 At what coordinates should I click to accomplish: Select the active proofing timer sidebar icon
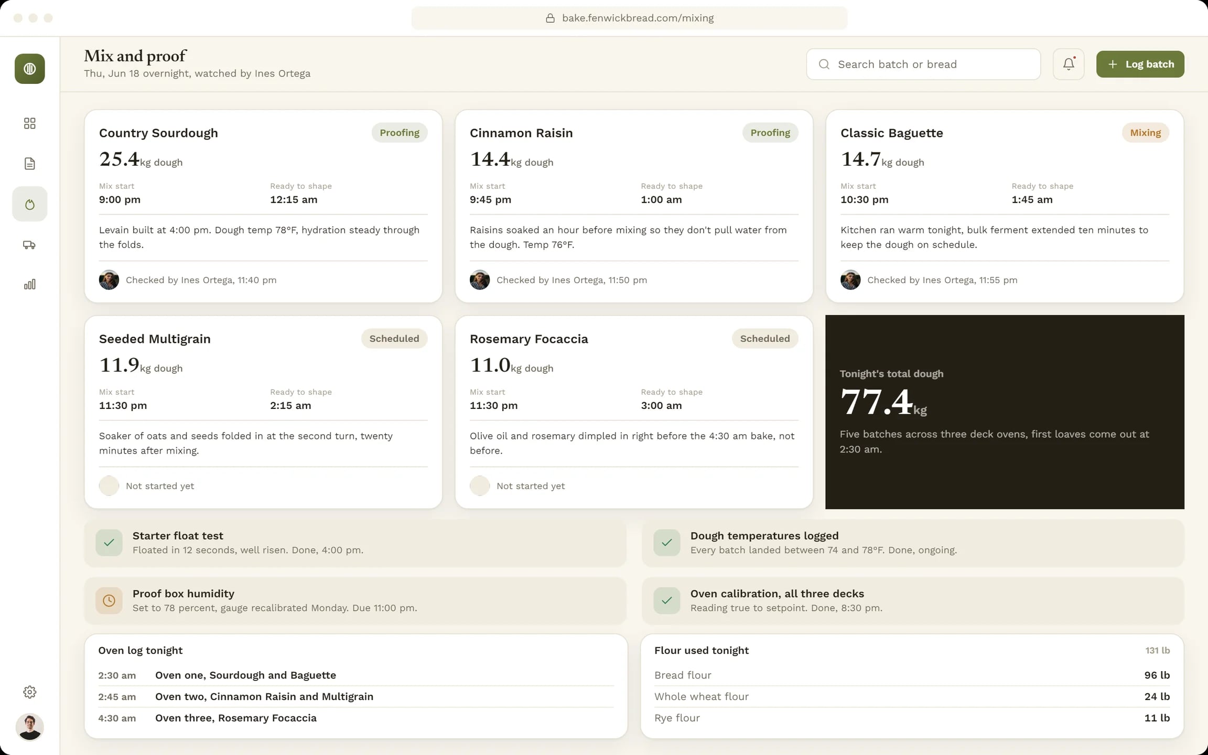point(29,204)
